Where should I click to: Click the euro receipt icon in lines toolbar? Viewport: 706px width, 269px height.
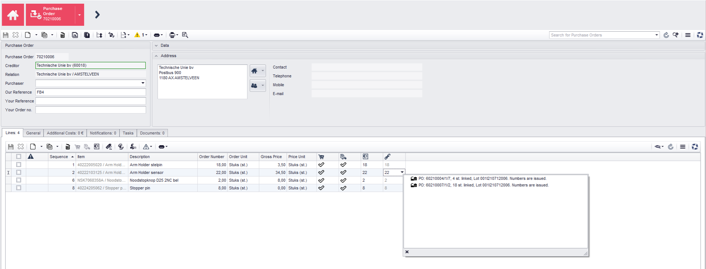[x=97, y=147]
